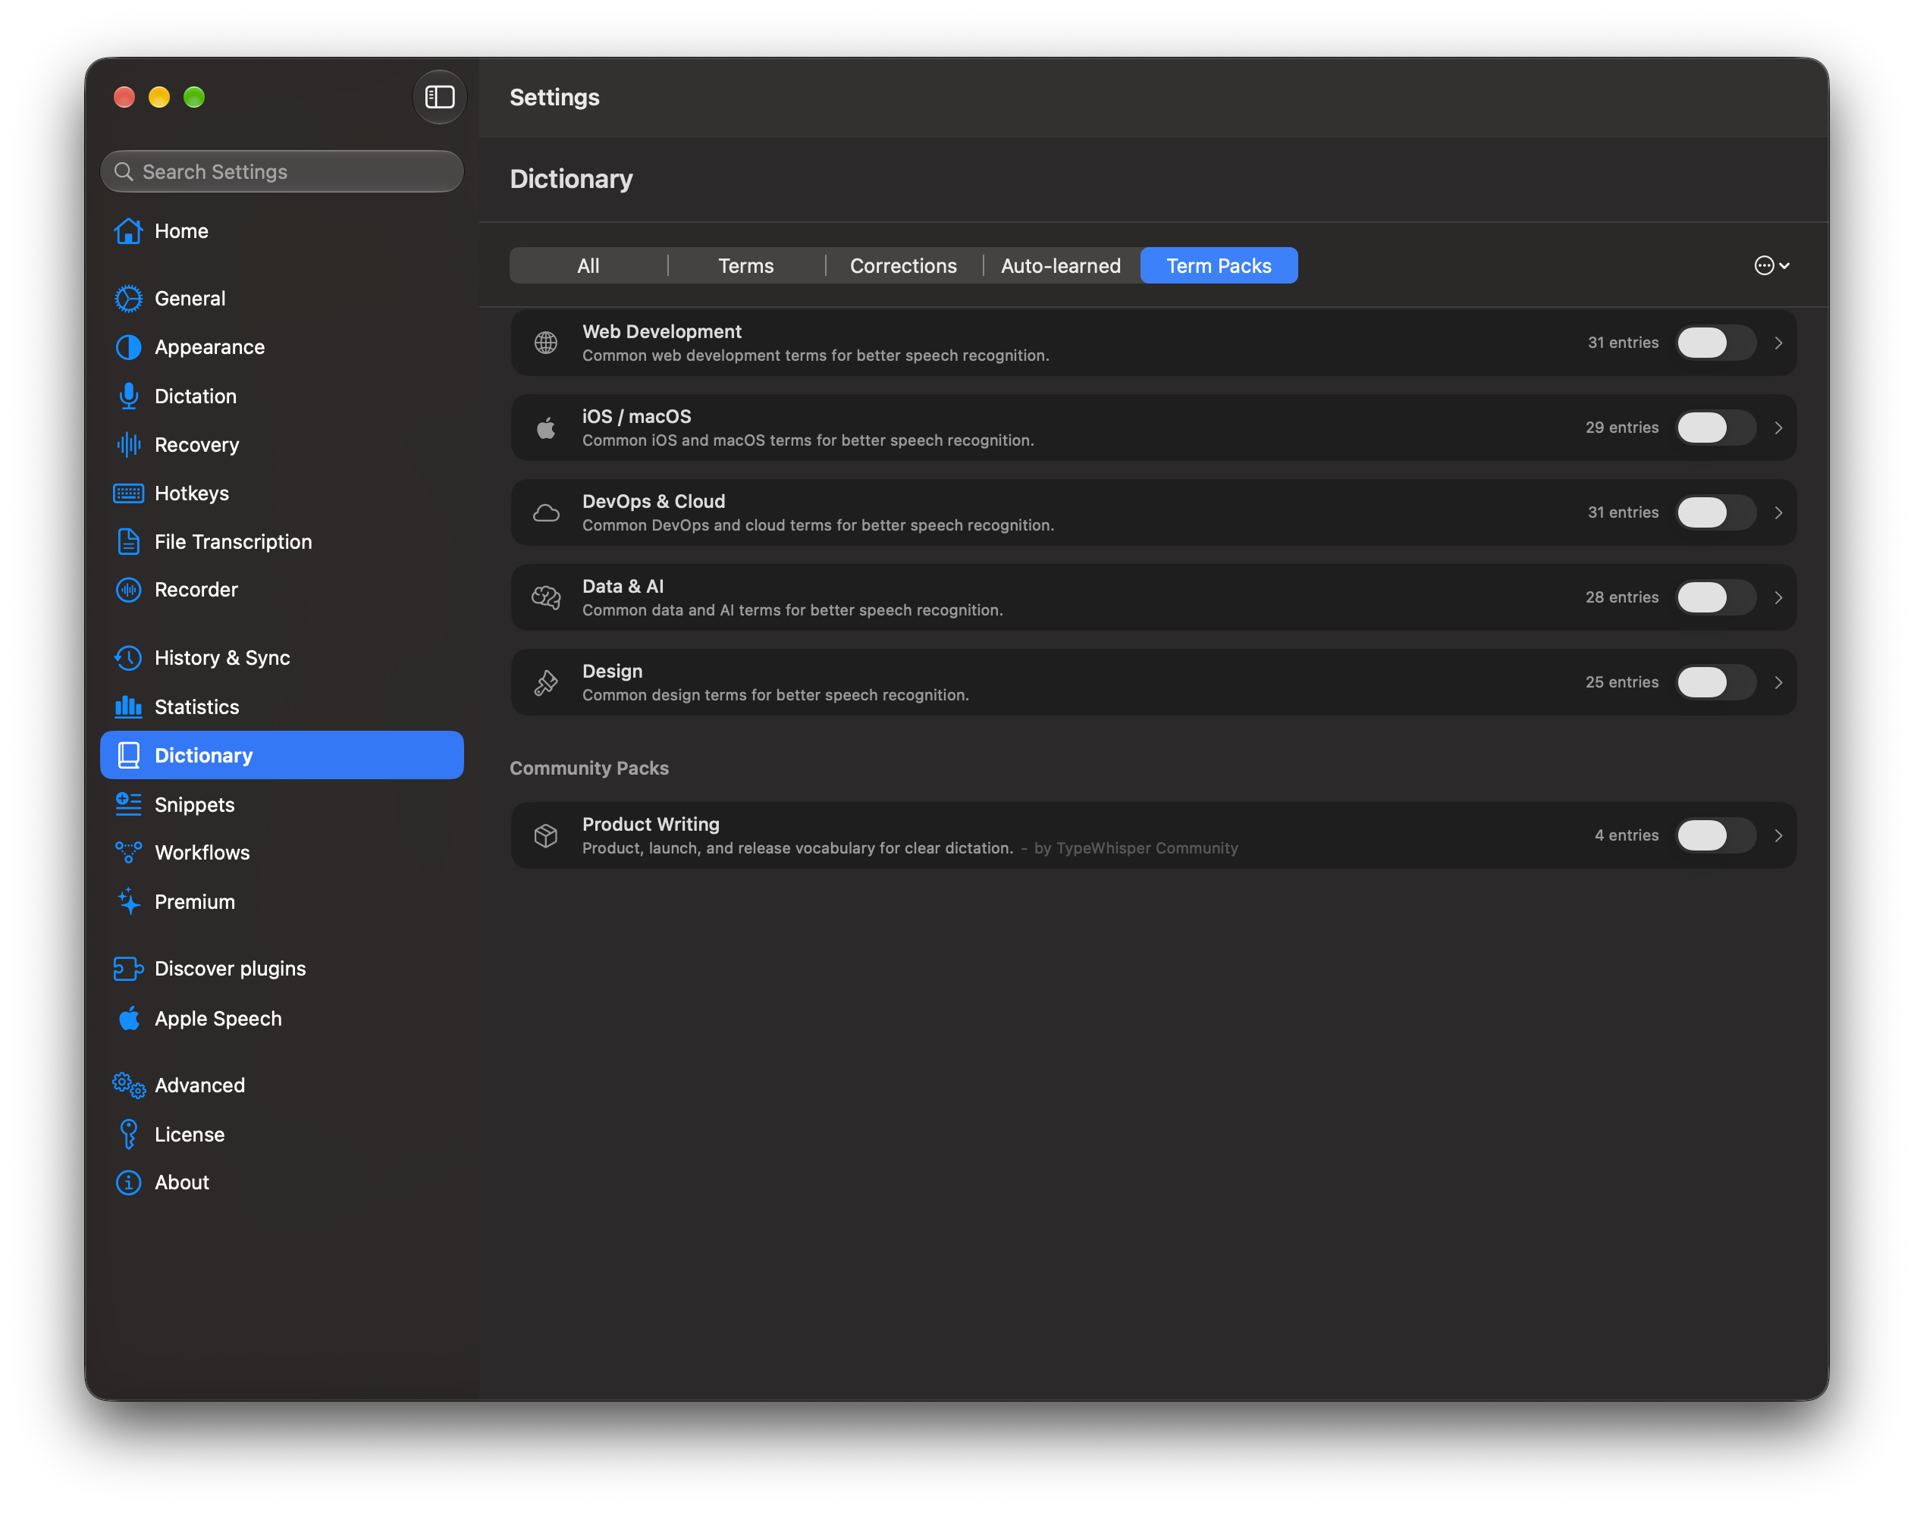Enable the Web Development term pack

[x=1715, y=343]
